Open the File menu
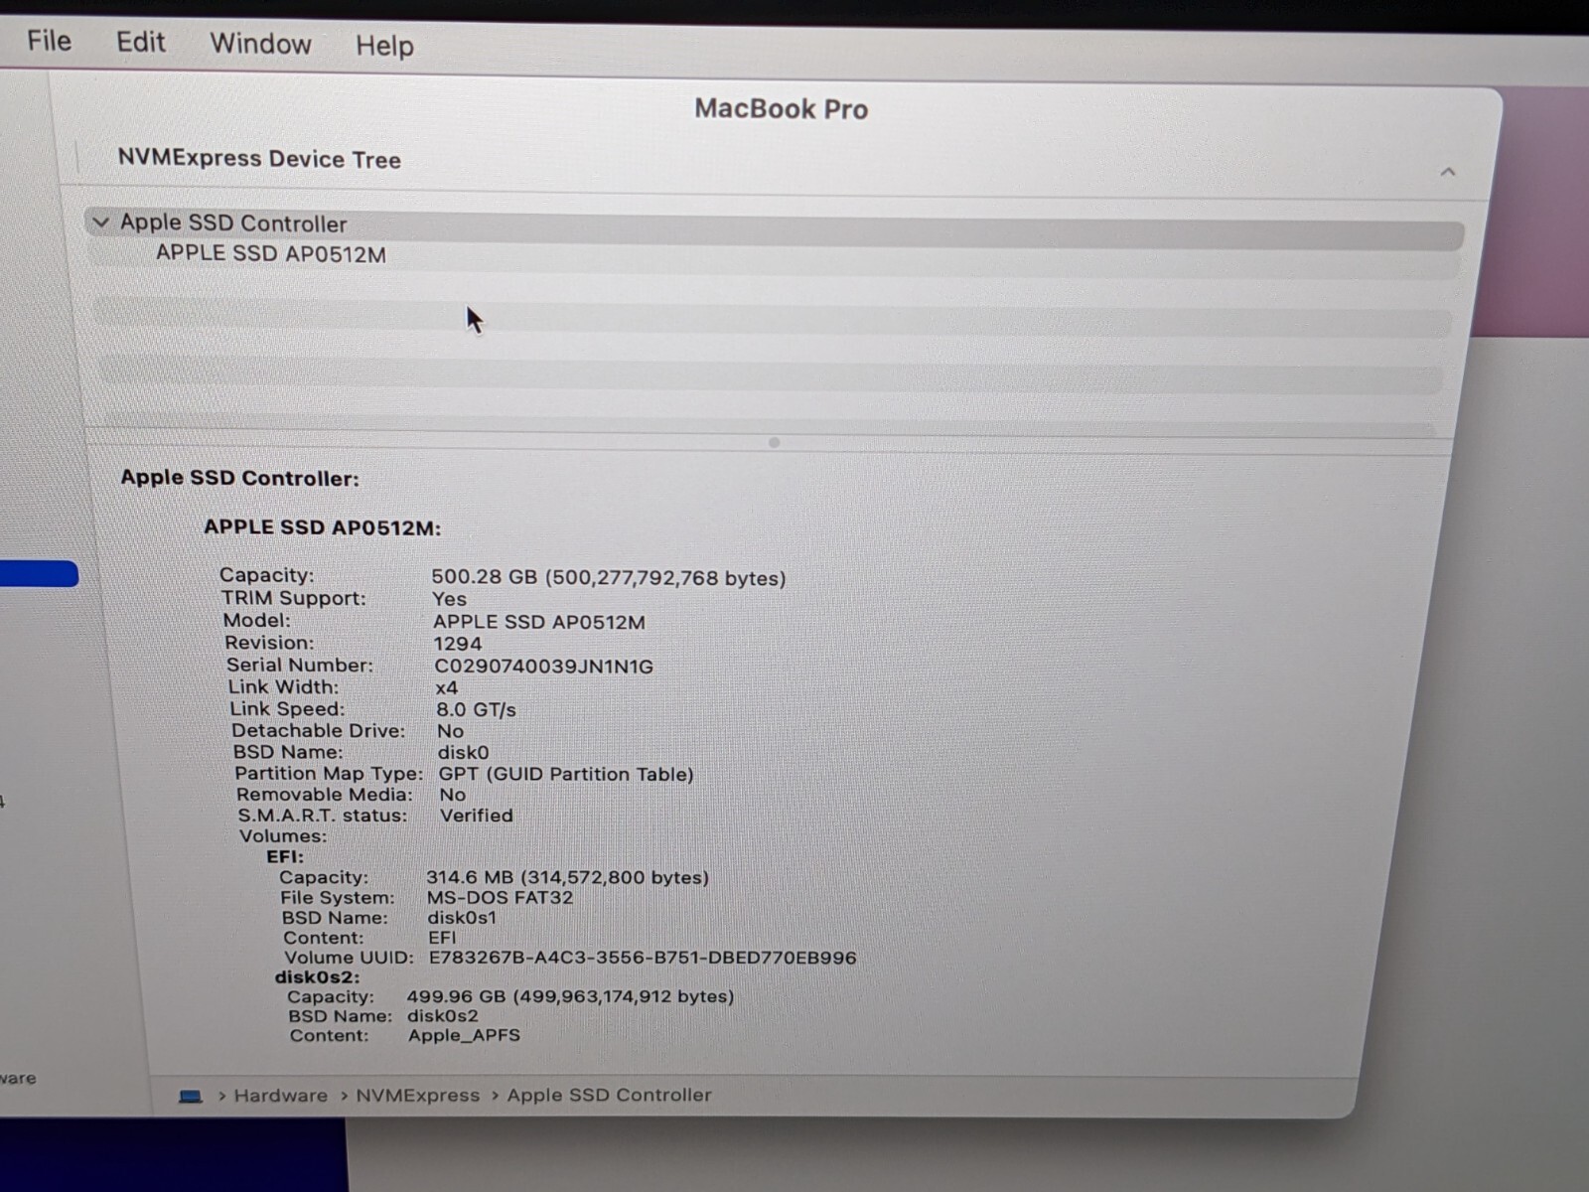This screenshot has height=1192, width=1589. [x=49, y=41]
